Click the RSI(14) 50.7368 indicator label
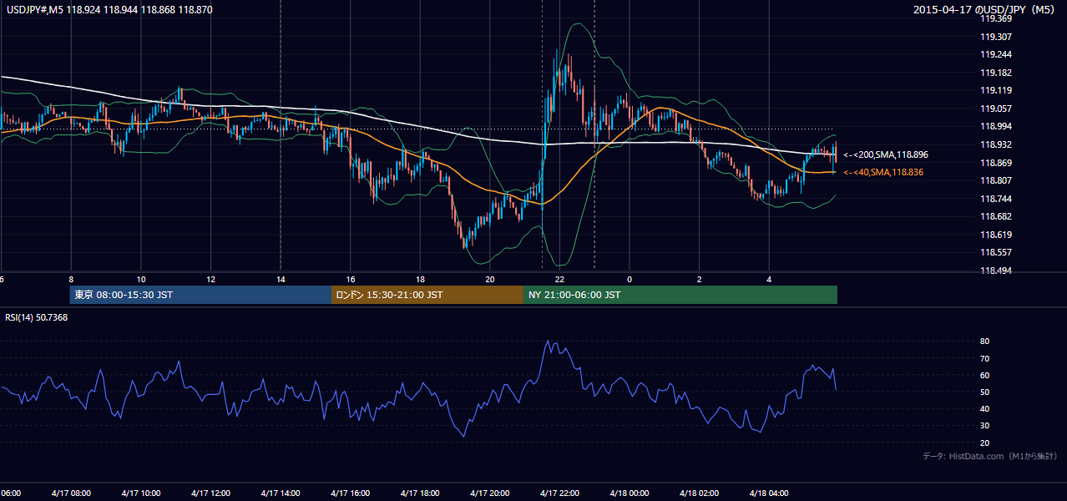This screenshot has height=501, width=1067. 37,317
